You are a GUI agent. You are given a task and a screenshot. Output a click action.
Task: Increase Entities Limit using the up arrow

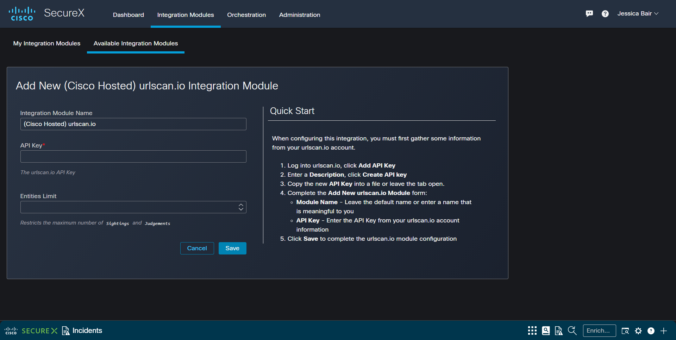[x=241, y=205]
